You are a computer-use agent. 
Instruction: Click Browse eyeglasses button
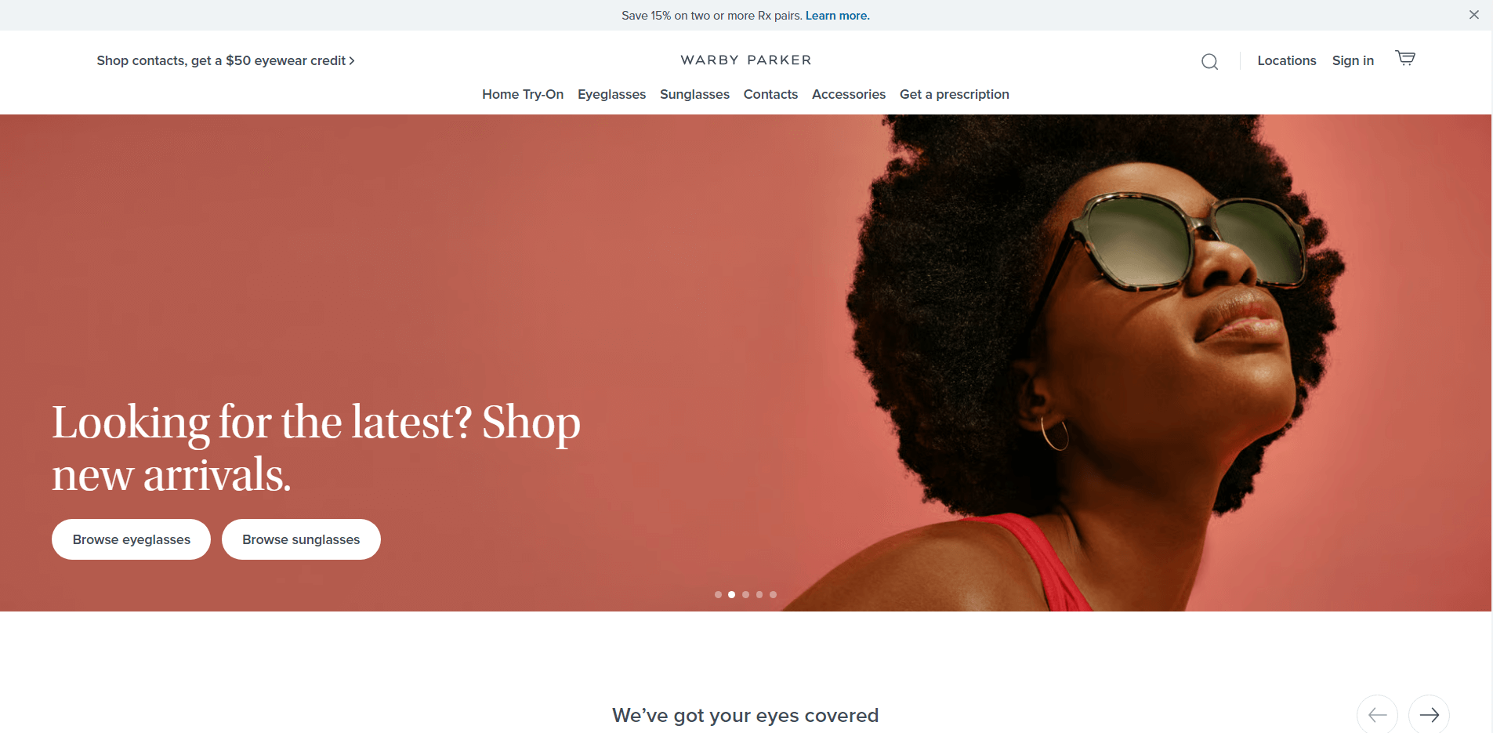(131, 539)
